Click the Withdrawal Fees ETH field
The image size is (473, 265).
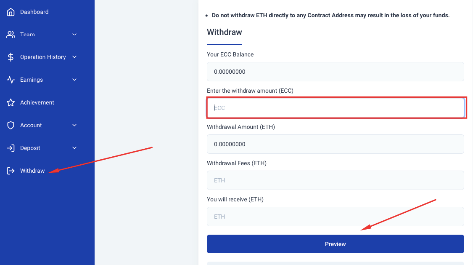[335, 180]
